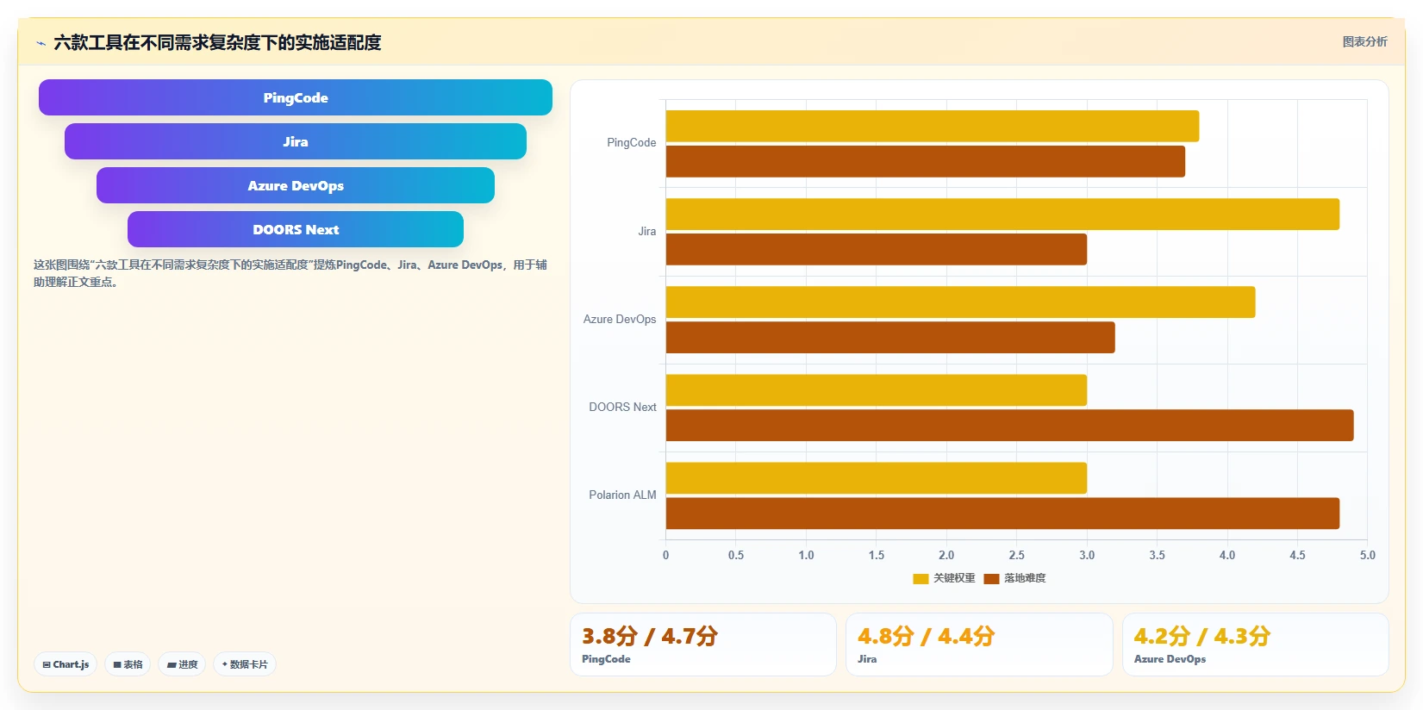Click the Jira yellow 关键权重 bar
Screen dimensions: 1423x710
tap(1002, 214)
